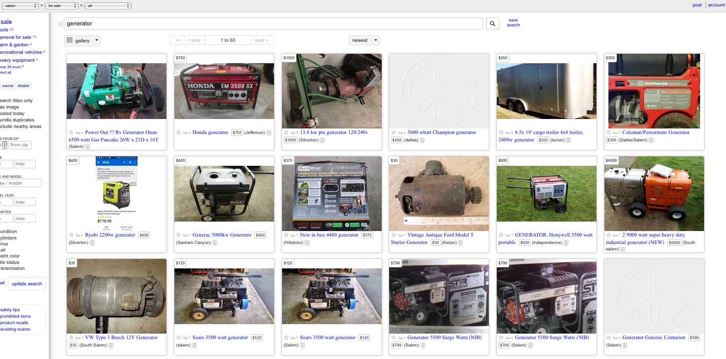The image size is (726, 359).
Task: Open the all subcategory dropdown
Action: 108,5
